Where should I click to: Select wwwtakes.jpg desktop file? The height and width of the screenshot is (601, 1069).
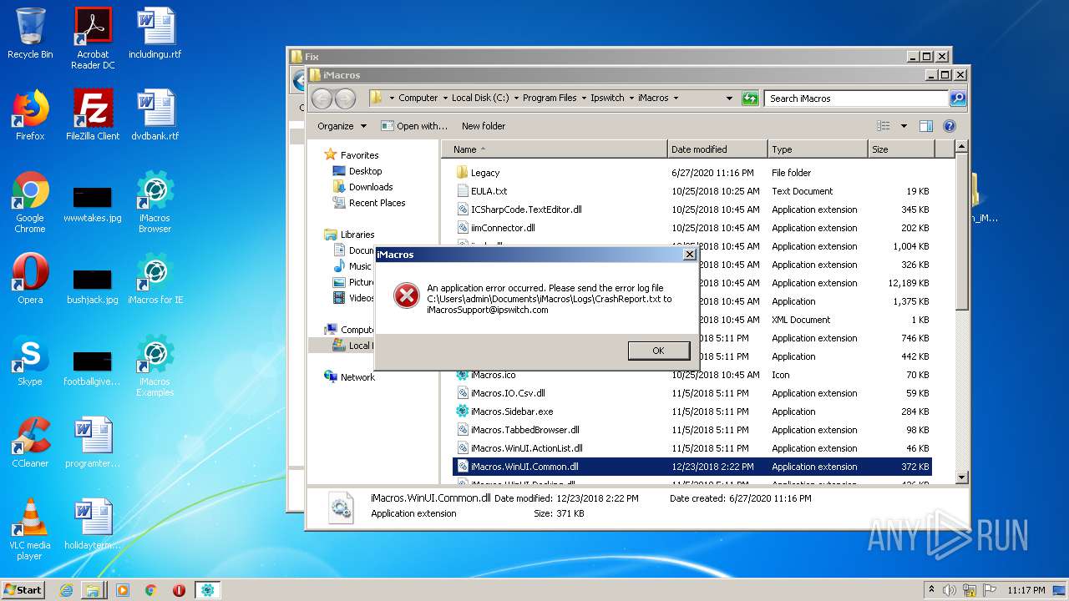pyautogui.click(x=93, y=205)
